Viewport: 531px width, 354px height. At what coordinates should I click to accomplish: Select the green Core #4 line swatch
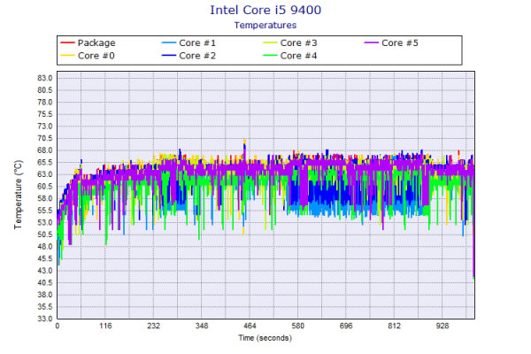(x=270, y=55)
